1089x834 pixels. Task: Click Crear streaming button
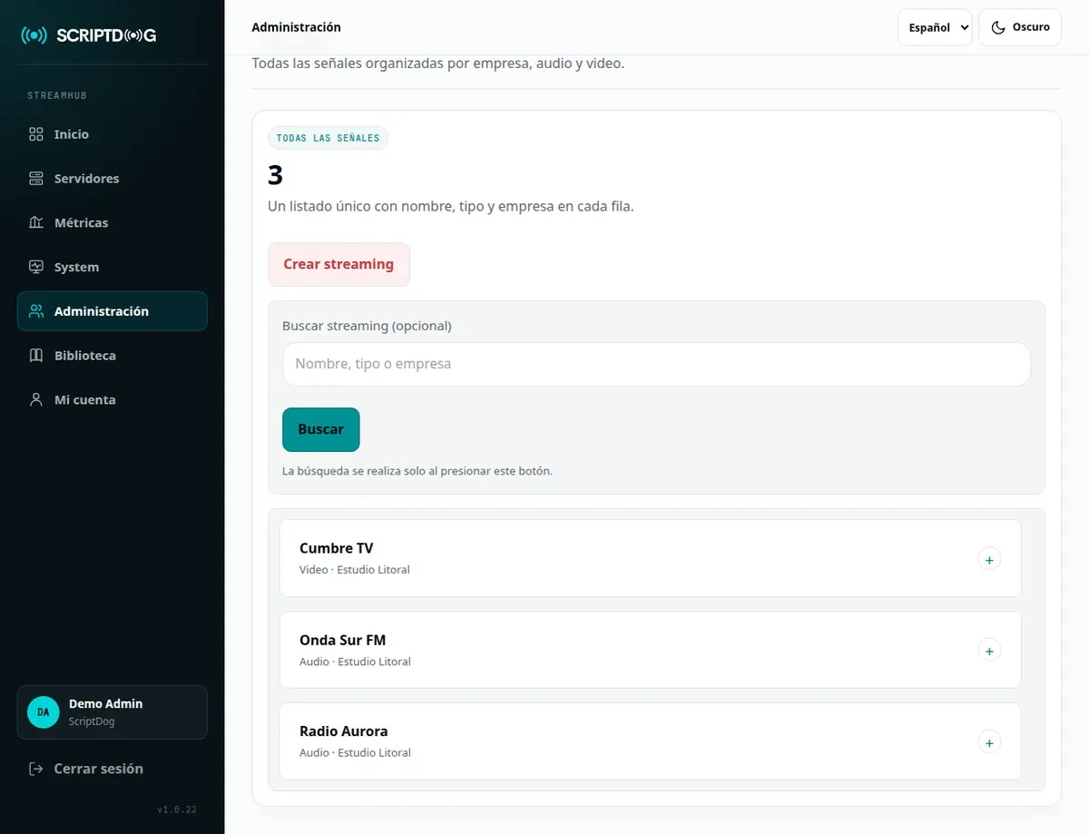pyautogui.click(x=338, y=264)
